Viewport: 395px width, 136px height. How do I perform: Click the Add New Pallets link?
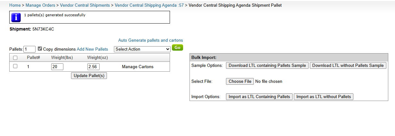tap(92, 49)
